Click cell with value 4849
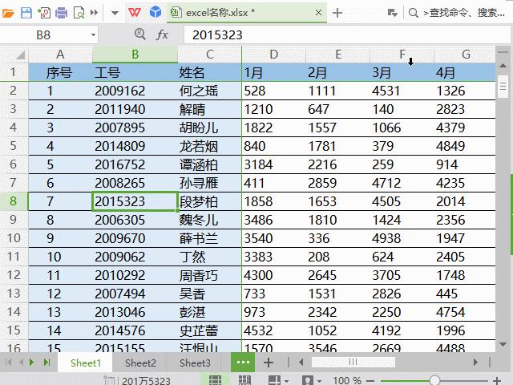This screenshot has height=385, width=513. pos(465,146)
